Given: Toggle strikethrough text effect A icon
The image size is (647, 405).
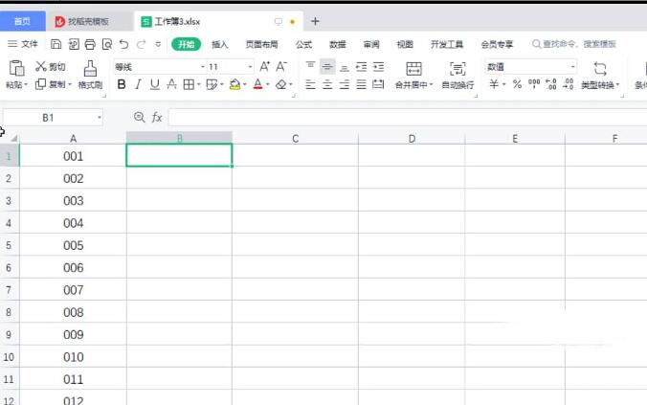Looking at the screenshot, I should coord(171,84).
